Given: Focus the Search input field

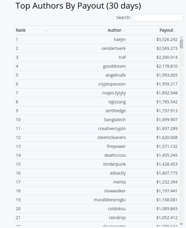Looking at the screenshot, I should [x=158, y=18].
